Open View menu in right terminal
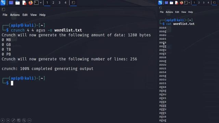This screenshot has height=123, width=219. 184,12
